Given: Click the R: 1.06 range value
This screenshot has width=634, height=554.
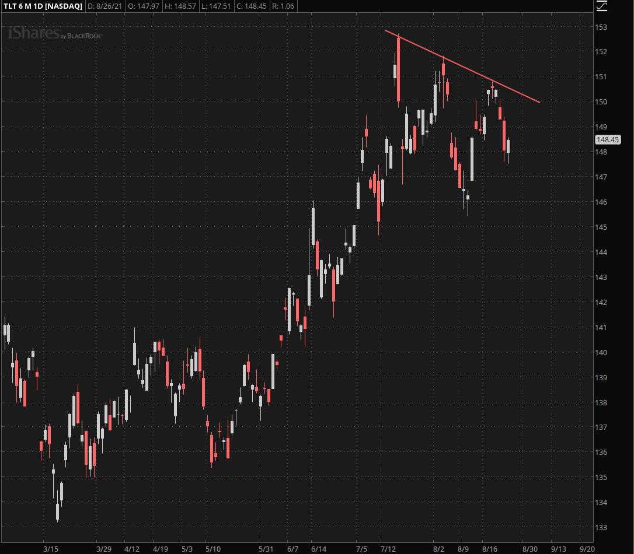Looking at the screenshot, I should click(283, 6).
